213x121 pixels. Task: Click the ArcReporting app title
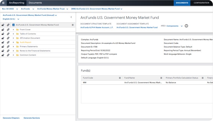click(17, 3)
